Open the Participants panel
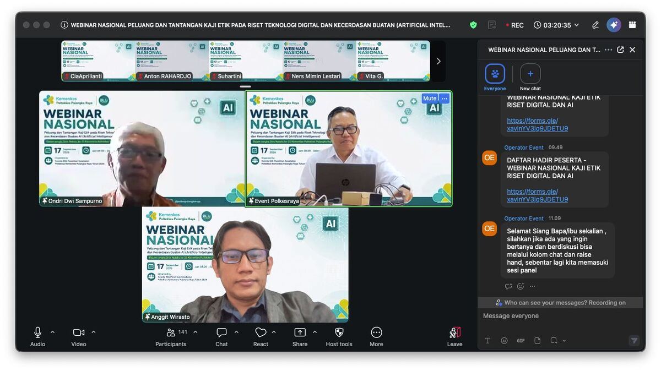 point(171,336)
